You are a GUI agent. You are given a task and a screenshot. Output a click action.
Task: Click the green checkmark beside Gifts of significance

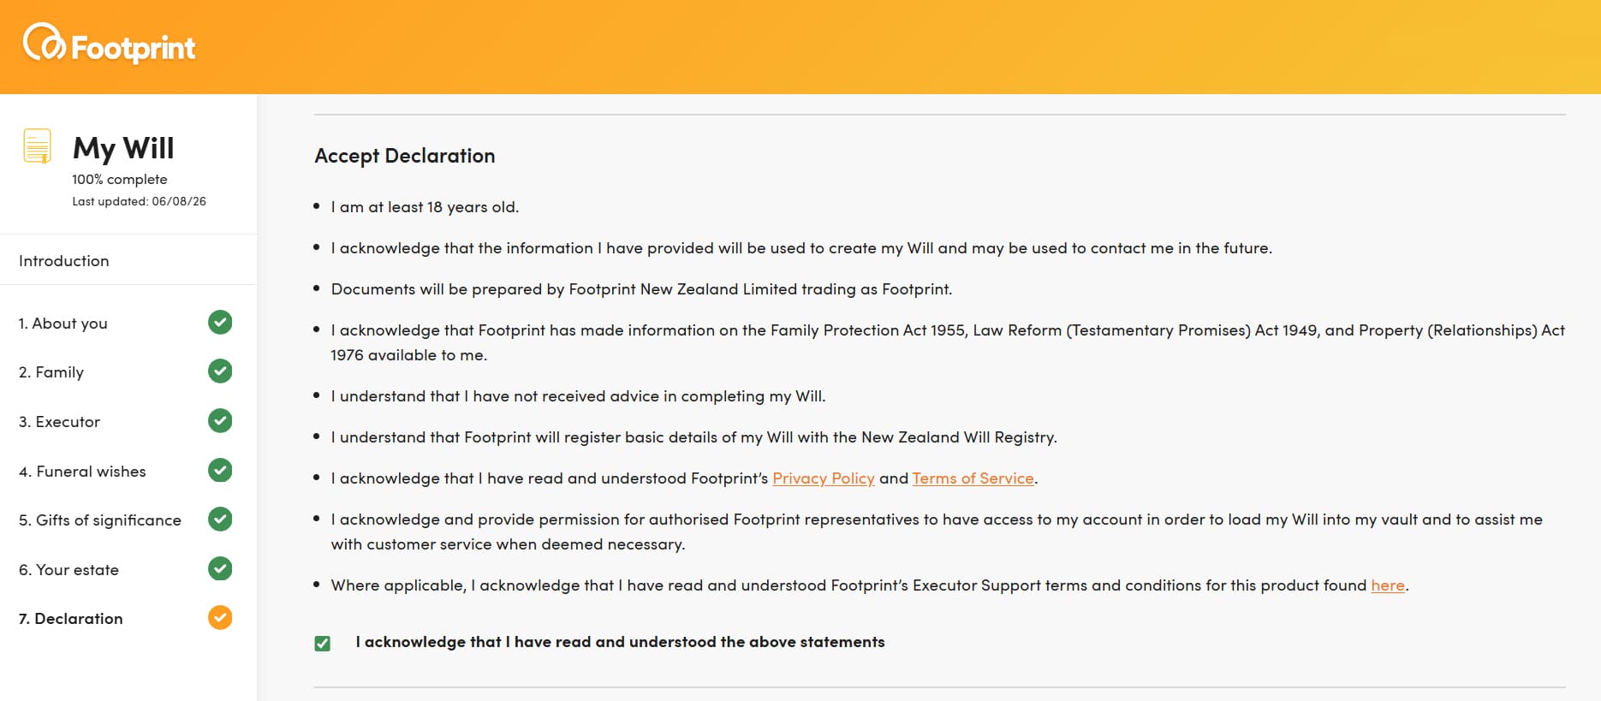pos(220,520)
